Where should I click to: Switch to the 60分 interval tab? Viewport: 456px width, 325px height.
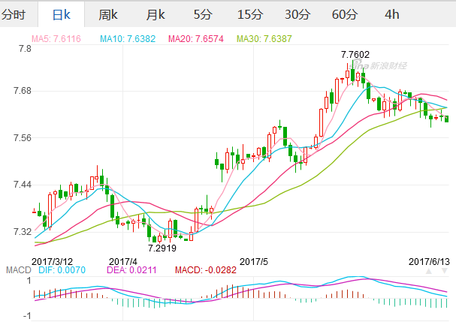[x=345, y=14]
